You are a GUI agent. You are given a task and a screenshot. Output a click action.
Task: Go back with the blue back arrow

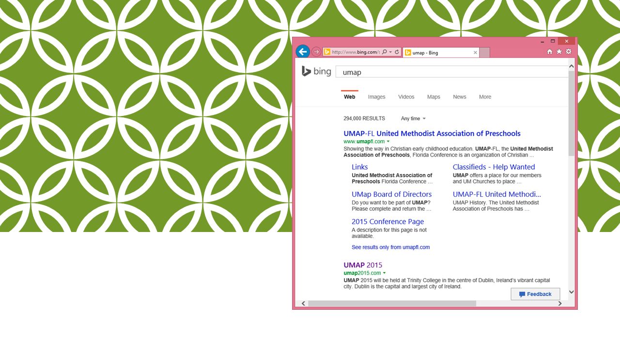pos(303,52)
